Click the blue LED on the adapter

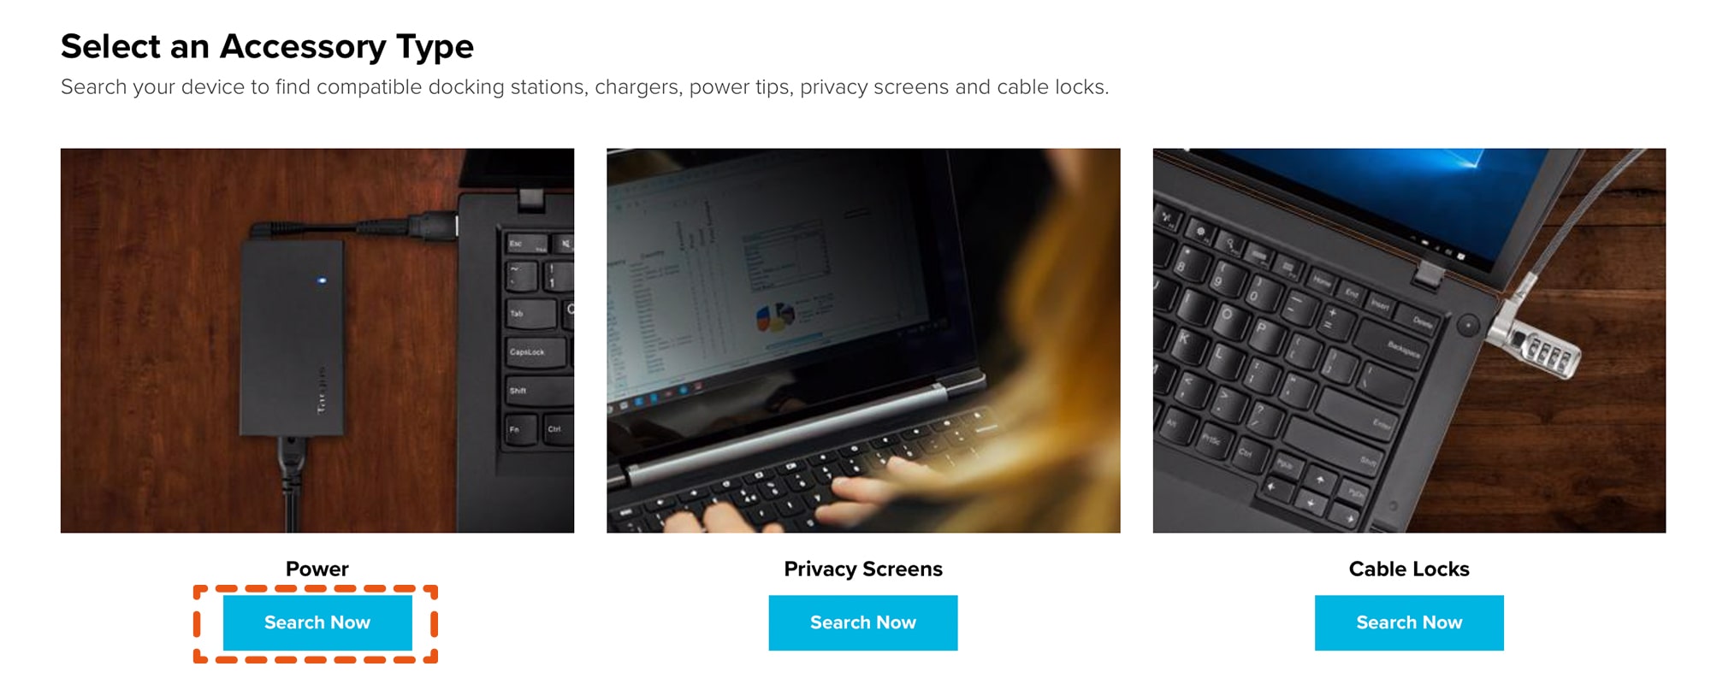click(322, 280)
